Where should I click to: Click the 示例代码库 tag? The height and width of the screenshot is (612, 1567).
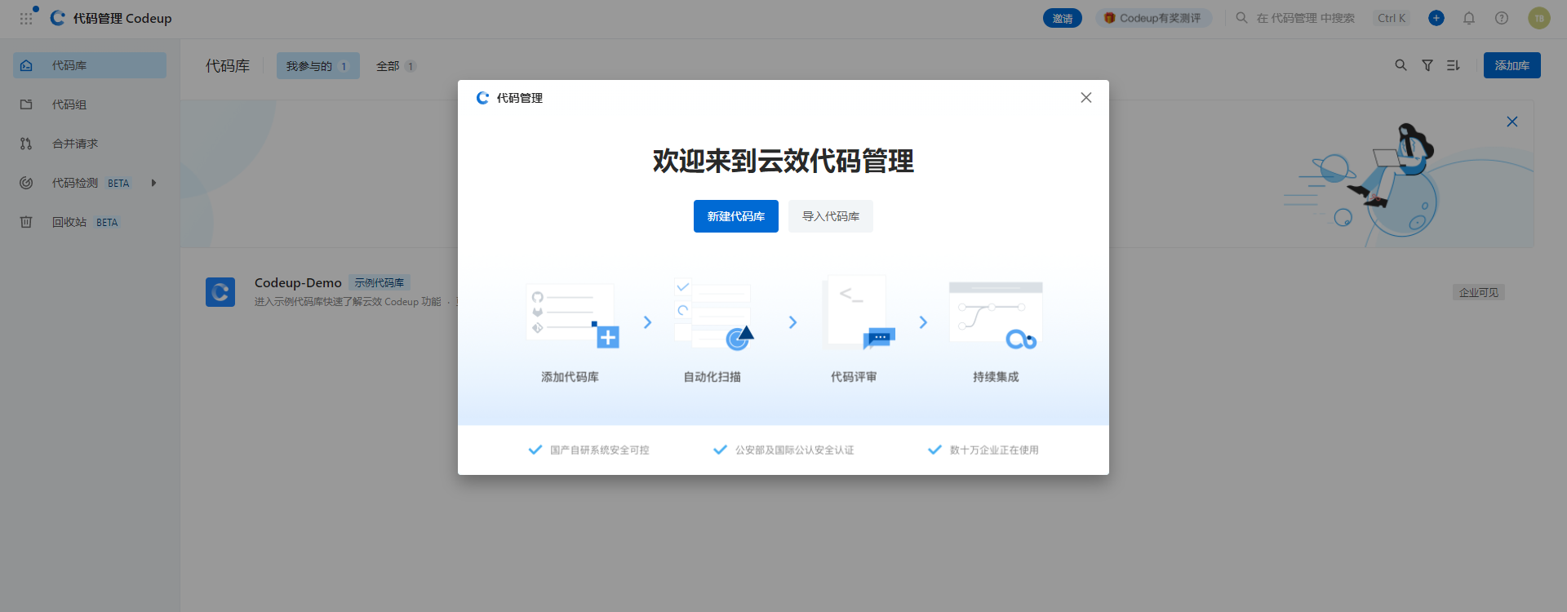380,283
